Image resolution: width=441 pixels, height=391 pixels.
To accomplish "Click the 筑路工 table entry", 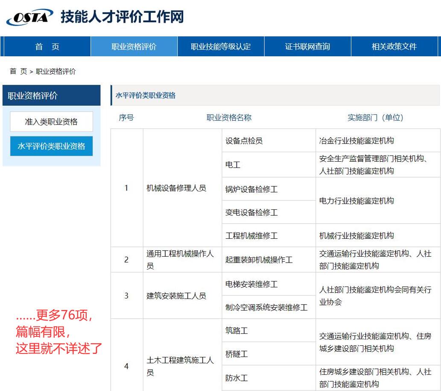I will (x=234, y=330).
